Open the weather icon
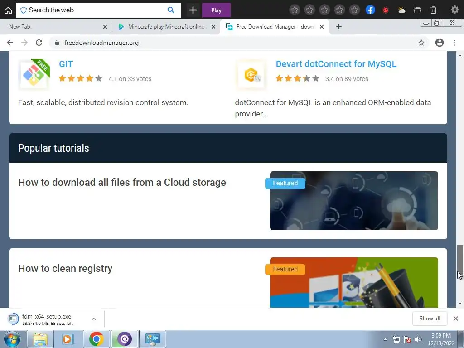The image size is (464, 348). click(x=401, y=10)
